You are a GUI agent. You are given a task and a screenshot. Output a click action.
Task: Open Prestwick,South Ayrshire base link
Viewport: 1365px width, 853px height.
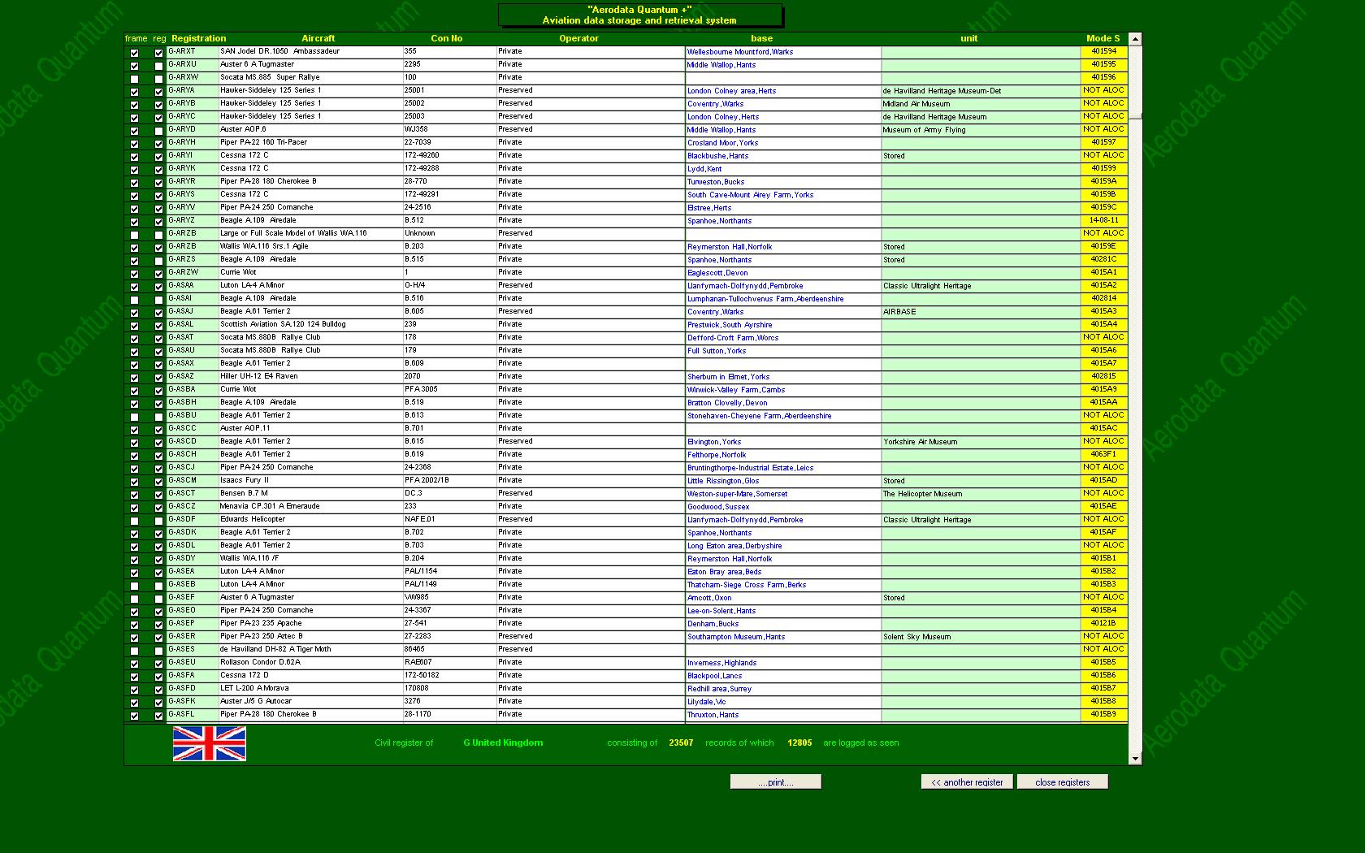click(x=730, y=325)
